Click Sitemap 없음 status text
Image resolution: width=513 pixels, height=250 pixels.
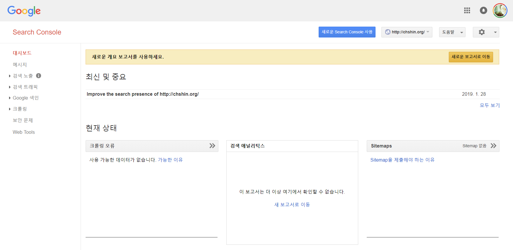(x=474, y=146)
